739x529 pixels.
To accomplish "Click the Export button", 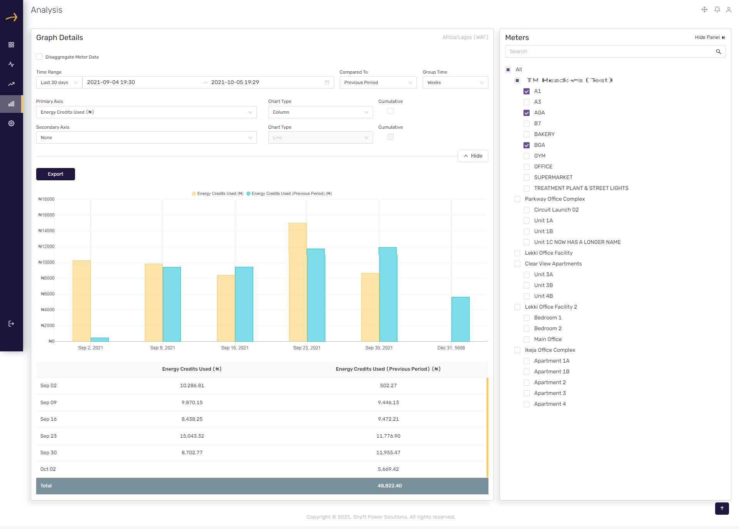I will tap(55, 174).
